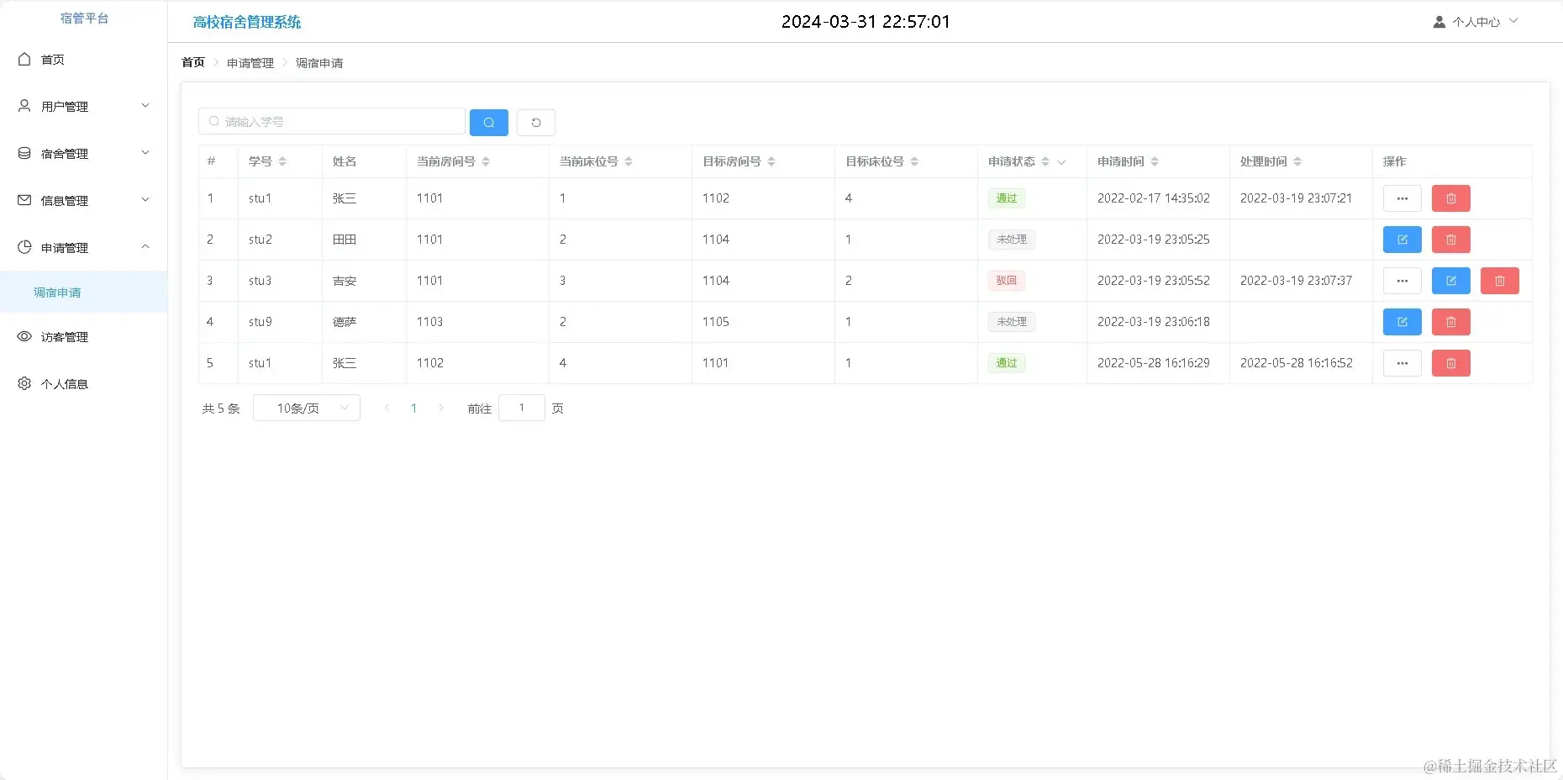The image size is (1563, 780).
Task: Click the 通过 tag in the 2022-02-17 row
Action: click(1006, 198)
